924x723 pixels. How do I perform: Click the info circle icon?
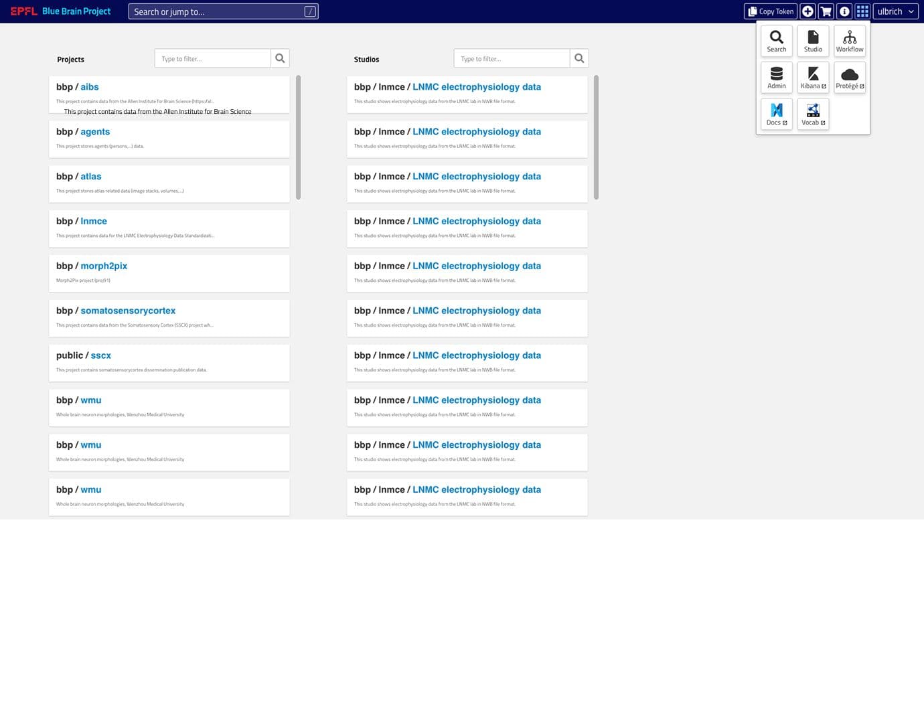tap(844, 11)
